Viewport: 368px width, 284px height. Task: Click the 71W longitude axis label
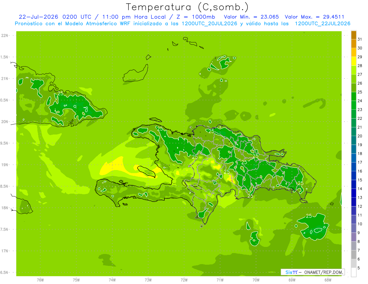pyautogui.click(x=220, y=280)
